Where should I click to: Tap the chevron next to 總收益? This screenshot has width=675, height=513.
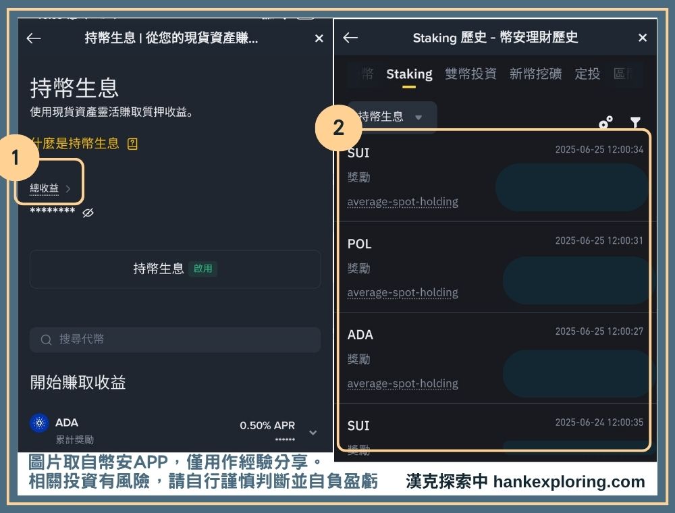(68, 188)
